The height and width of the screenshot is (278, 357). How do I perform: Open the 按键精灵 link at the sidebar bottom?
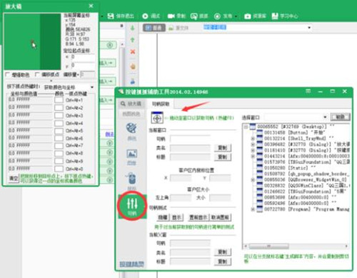click(131, 264)
